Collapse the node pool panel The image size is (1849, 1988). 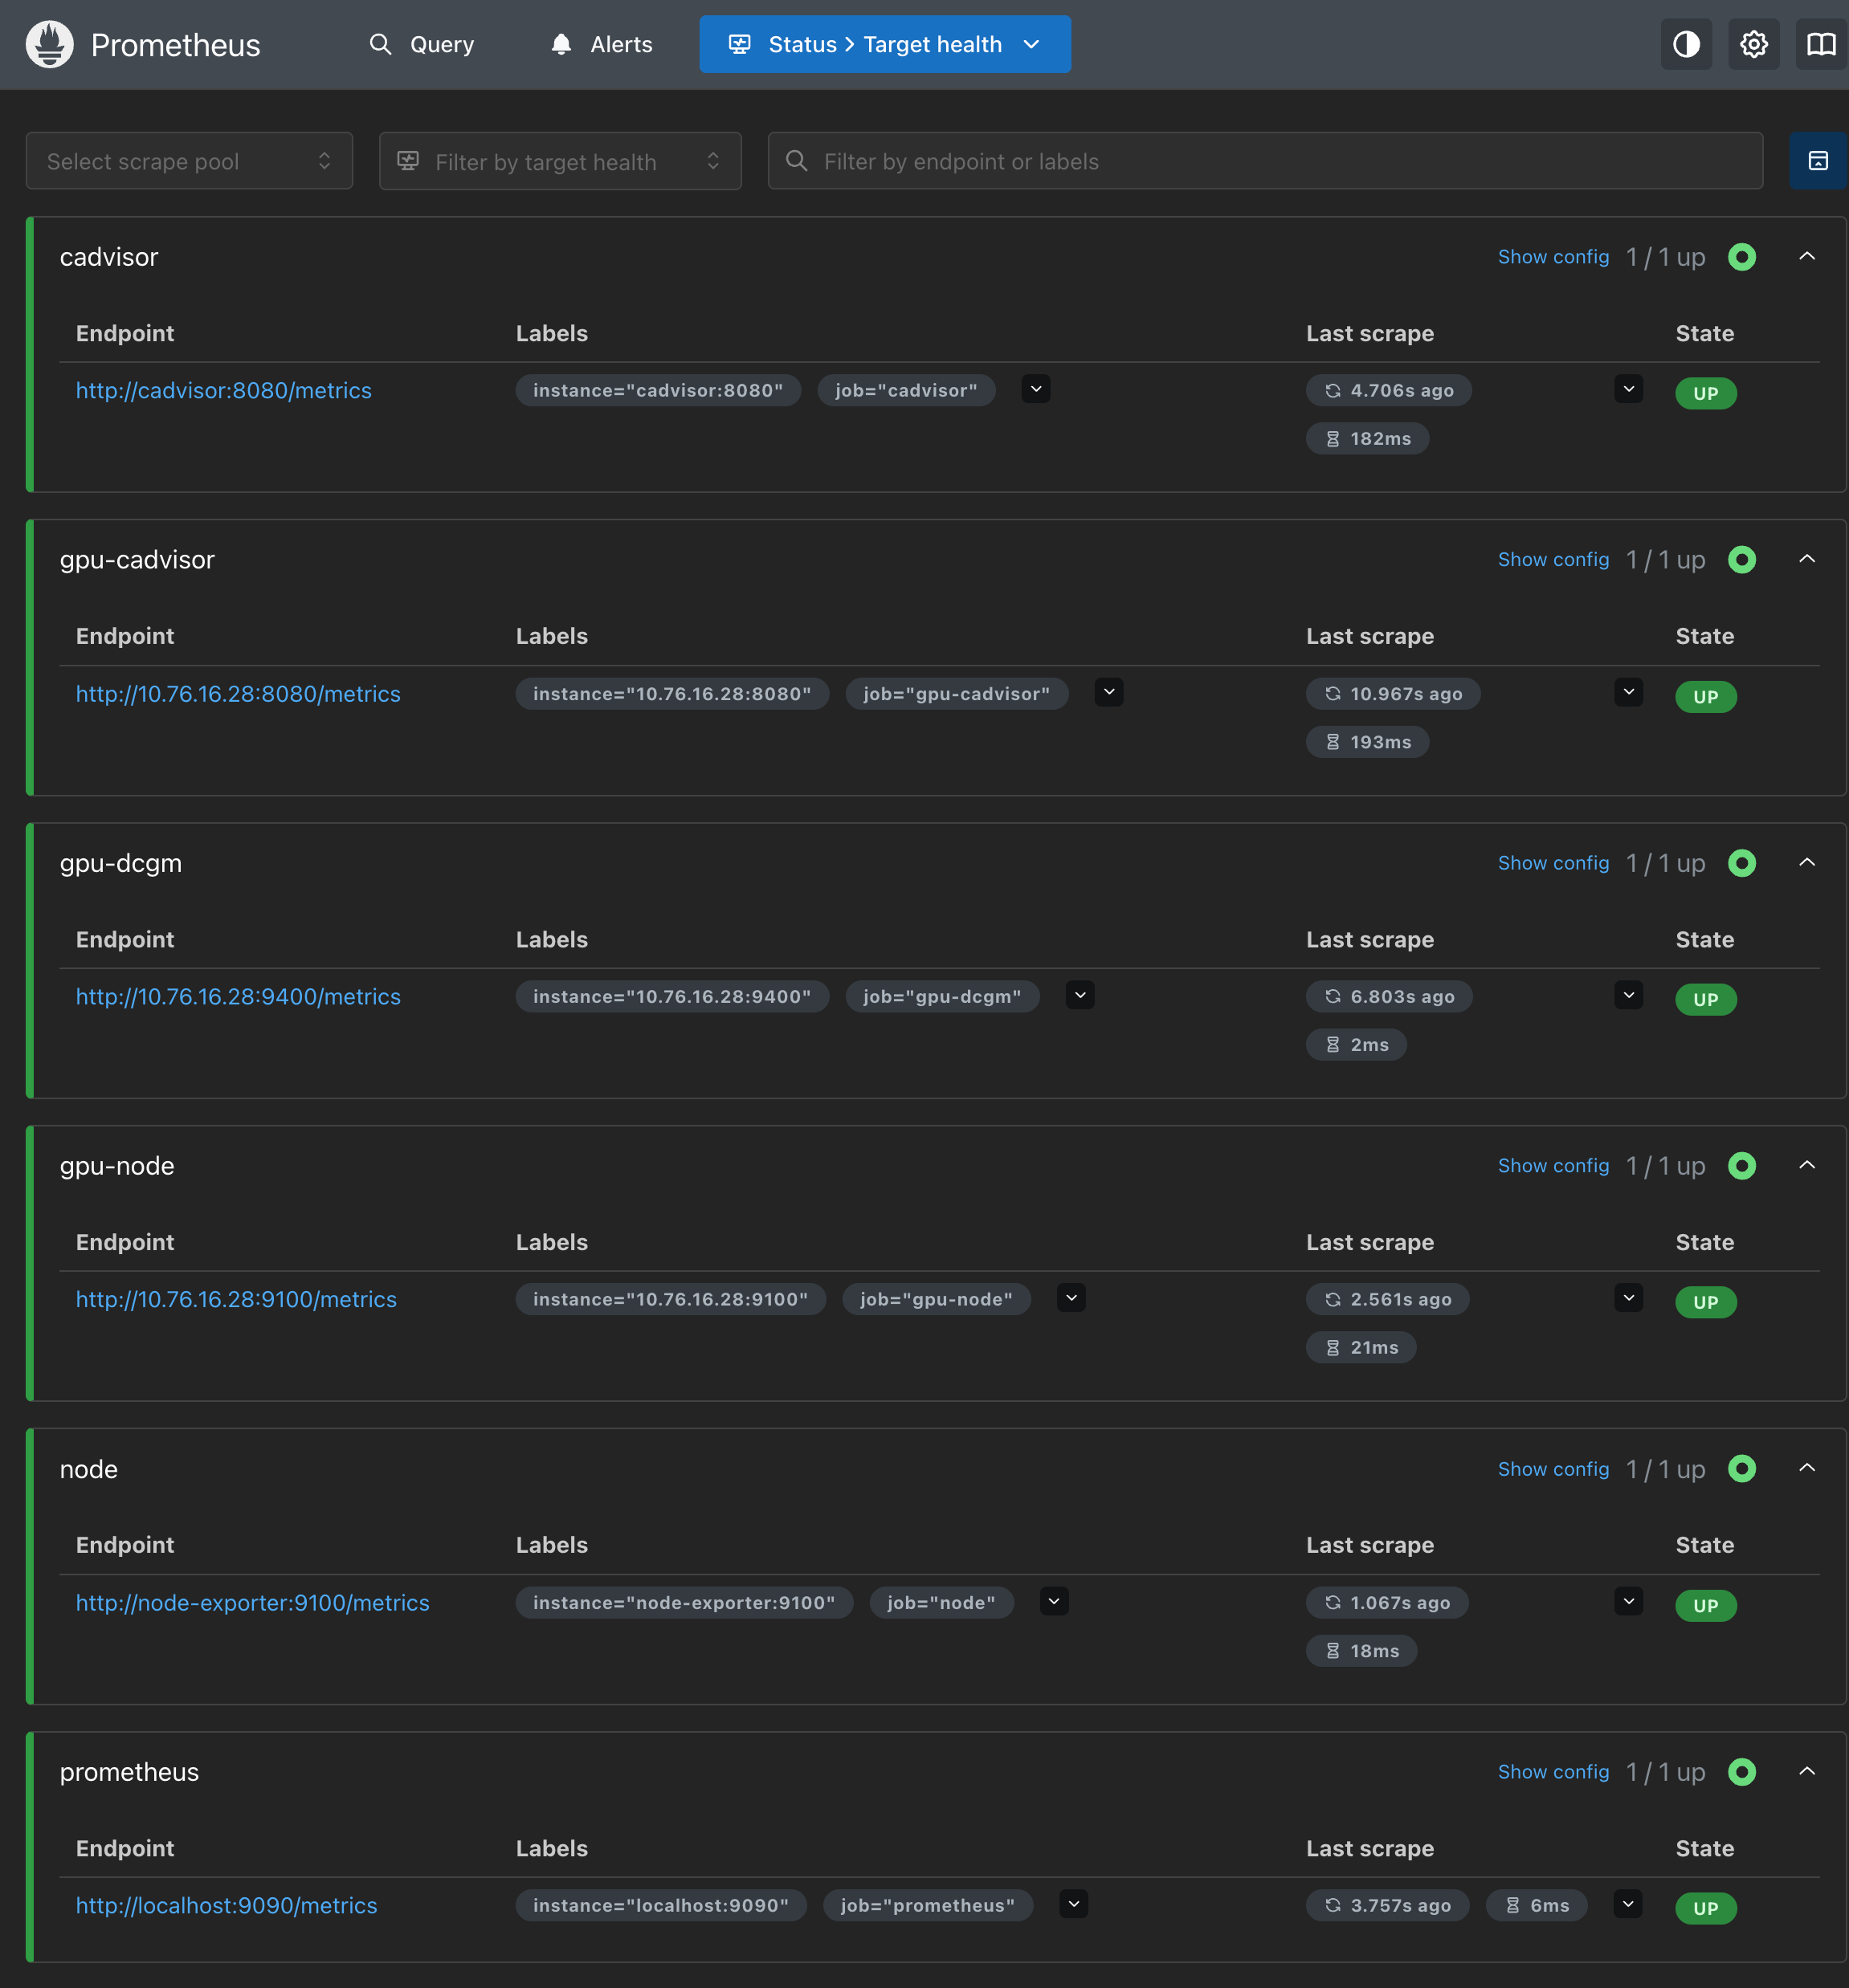(1807, 1468)
